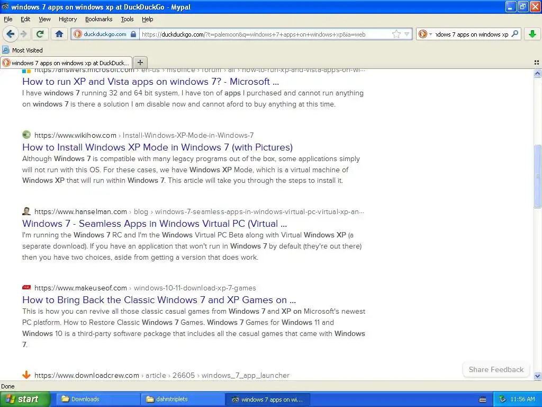Switch to the Downloads taskbar window
The image size is (542, 407).
pos(98,399)
